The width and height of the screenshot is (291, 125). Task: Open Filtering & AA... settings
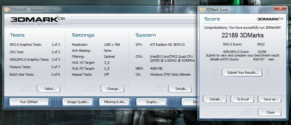click(x=115, y=102)
